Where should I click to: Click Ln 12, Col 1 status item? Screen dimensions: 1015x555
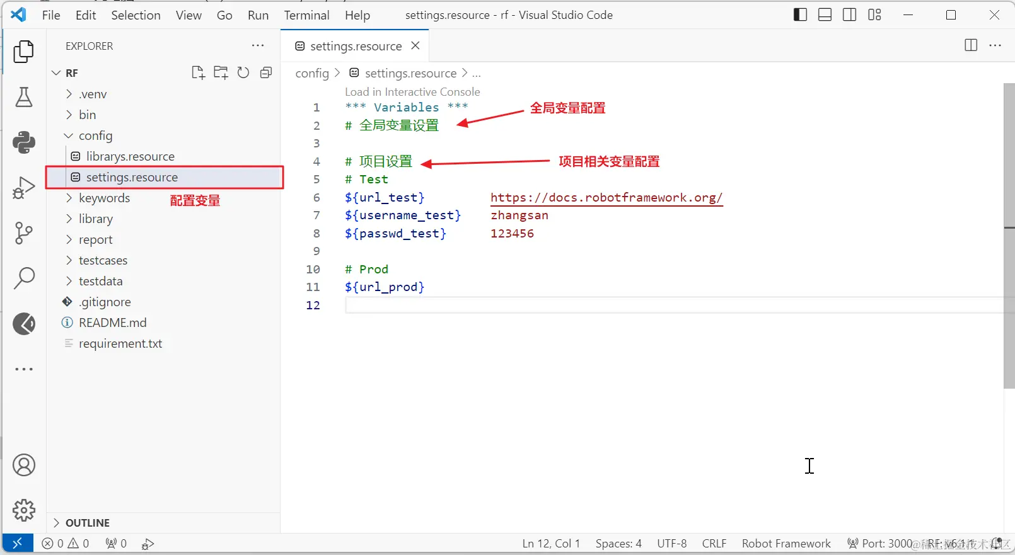pos(551,544)
